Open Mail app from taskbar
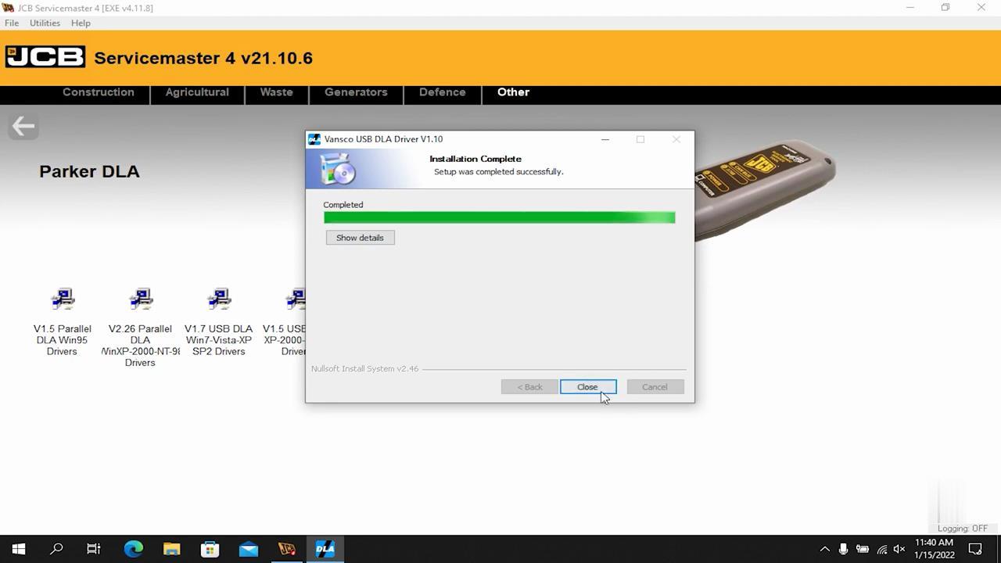This screenshot has width=1001, height=563. pyautogui.click(x=249, y=549)
